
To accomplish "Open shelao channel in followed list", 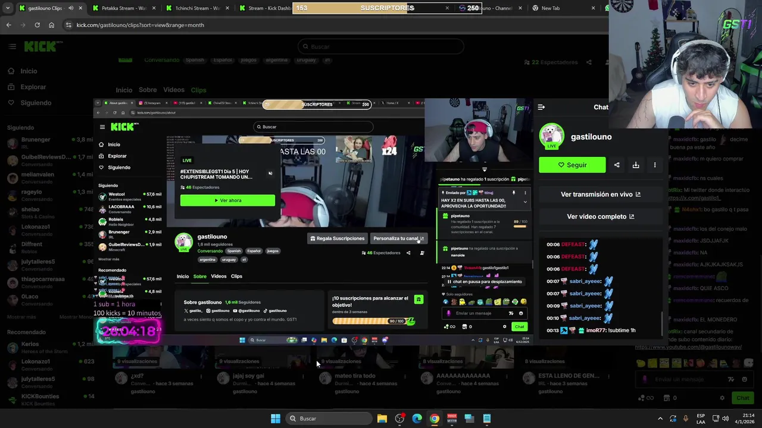I will click(51, 212).
